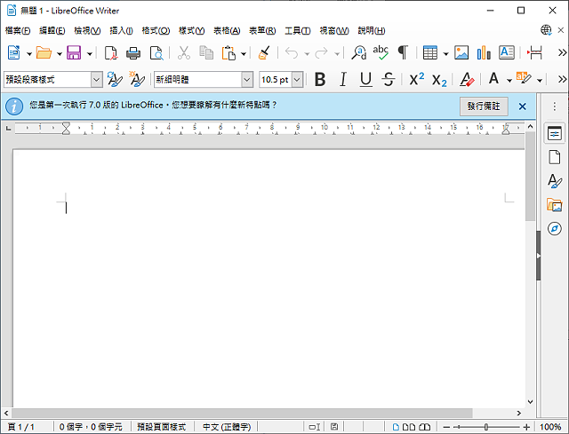Image resolution: width=569 pixels, height=434 pixels.
Task: Insert a text box
Action: click(x=507, y=53)
